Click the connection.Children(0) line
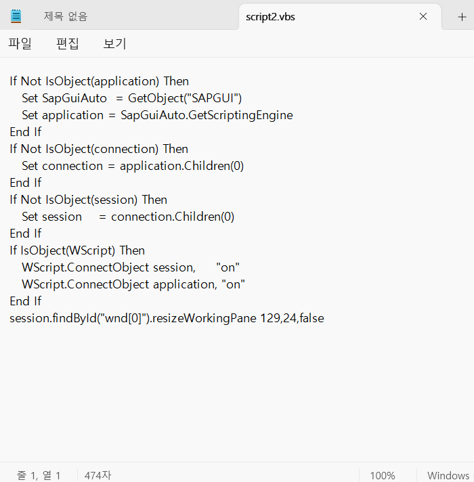The width and height of the screenshot is (474, 482). pyautogui.click(x=128, y=217)
